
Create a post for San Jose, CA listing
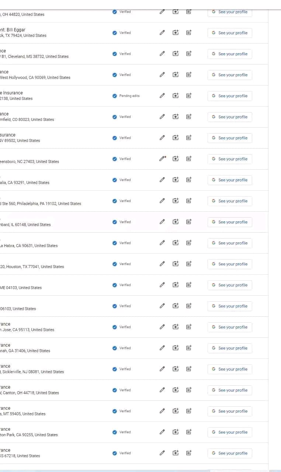(189, 327)
